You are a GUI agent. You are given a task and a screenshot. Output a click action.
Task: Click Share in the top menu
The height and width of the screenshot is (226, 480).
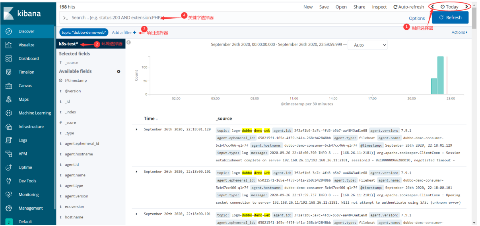click(359, 7)
